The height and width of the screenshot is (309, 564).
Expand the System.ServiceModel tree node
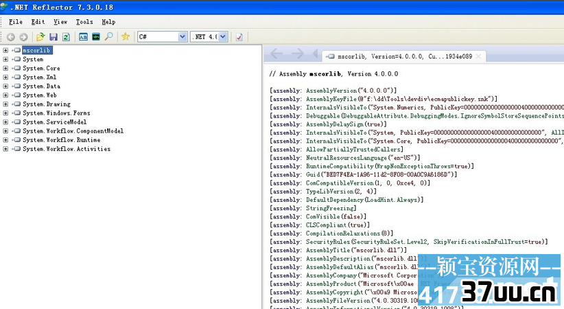tap(5, 122)
